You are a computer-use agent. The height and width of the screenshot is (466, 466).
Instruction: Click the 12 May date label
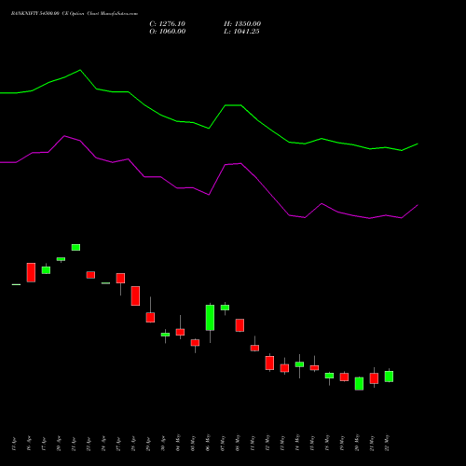(x=267, y=443)
